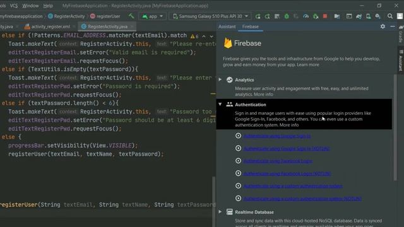Click More info link under Authentication
This screenshot has height=227, width=404.
pos(289,125)
